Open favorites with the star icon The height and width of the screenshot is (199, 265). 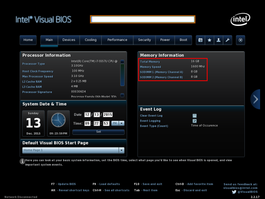point(209,40)
